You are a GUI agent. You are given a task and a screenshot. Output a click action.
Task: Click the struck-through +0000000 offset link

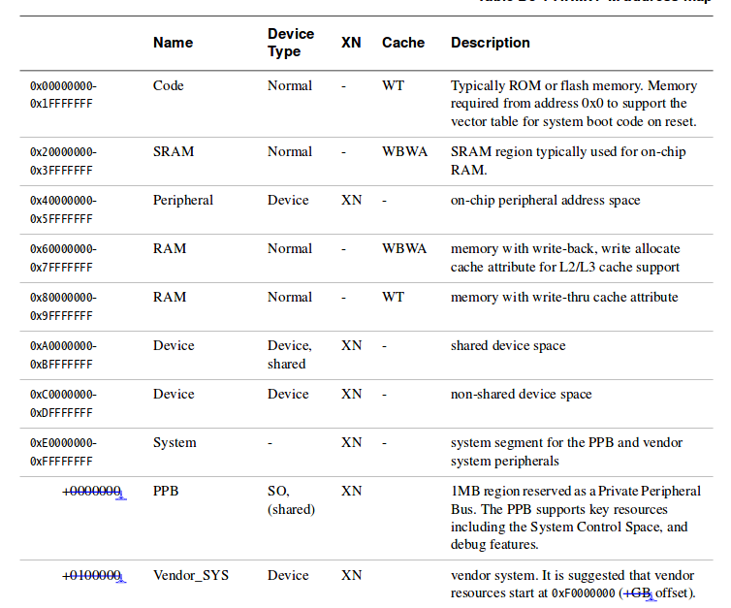click(94, 492)
